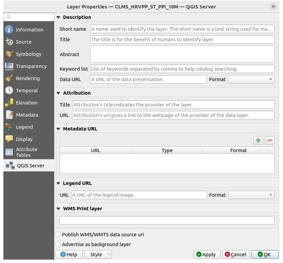The height and width of the screenshot is (263, 283).
Task: Click the Short name input field
Action: 182,29
